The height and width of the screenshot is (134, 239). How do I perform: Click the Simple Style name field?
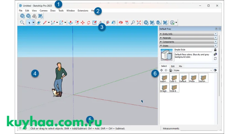coord(193,50)
